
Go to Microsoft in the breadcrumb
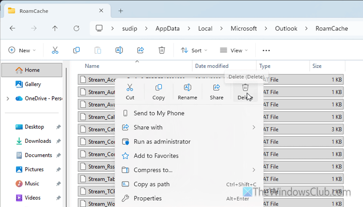pyautogui.click(x=244, y=28)
